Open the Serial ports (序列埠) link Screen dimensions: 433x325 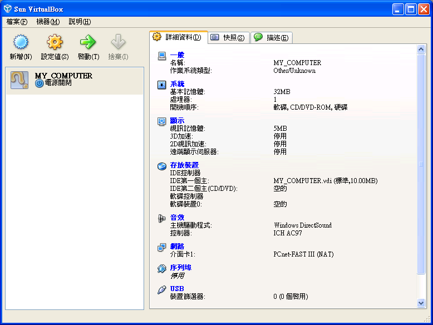(x=180, y=268)
